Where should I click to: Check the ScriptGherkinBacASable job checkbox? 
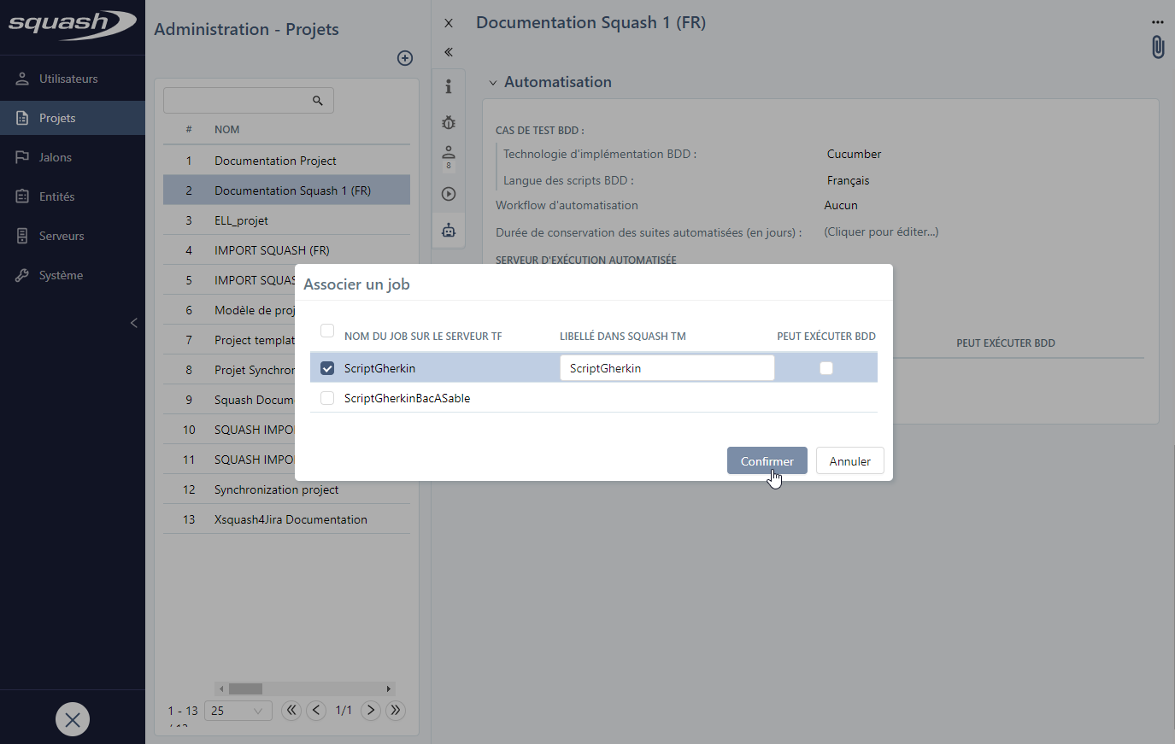pos(327,398)
